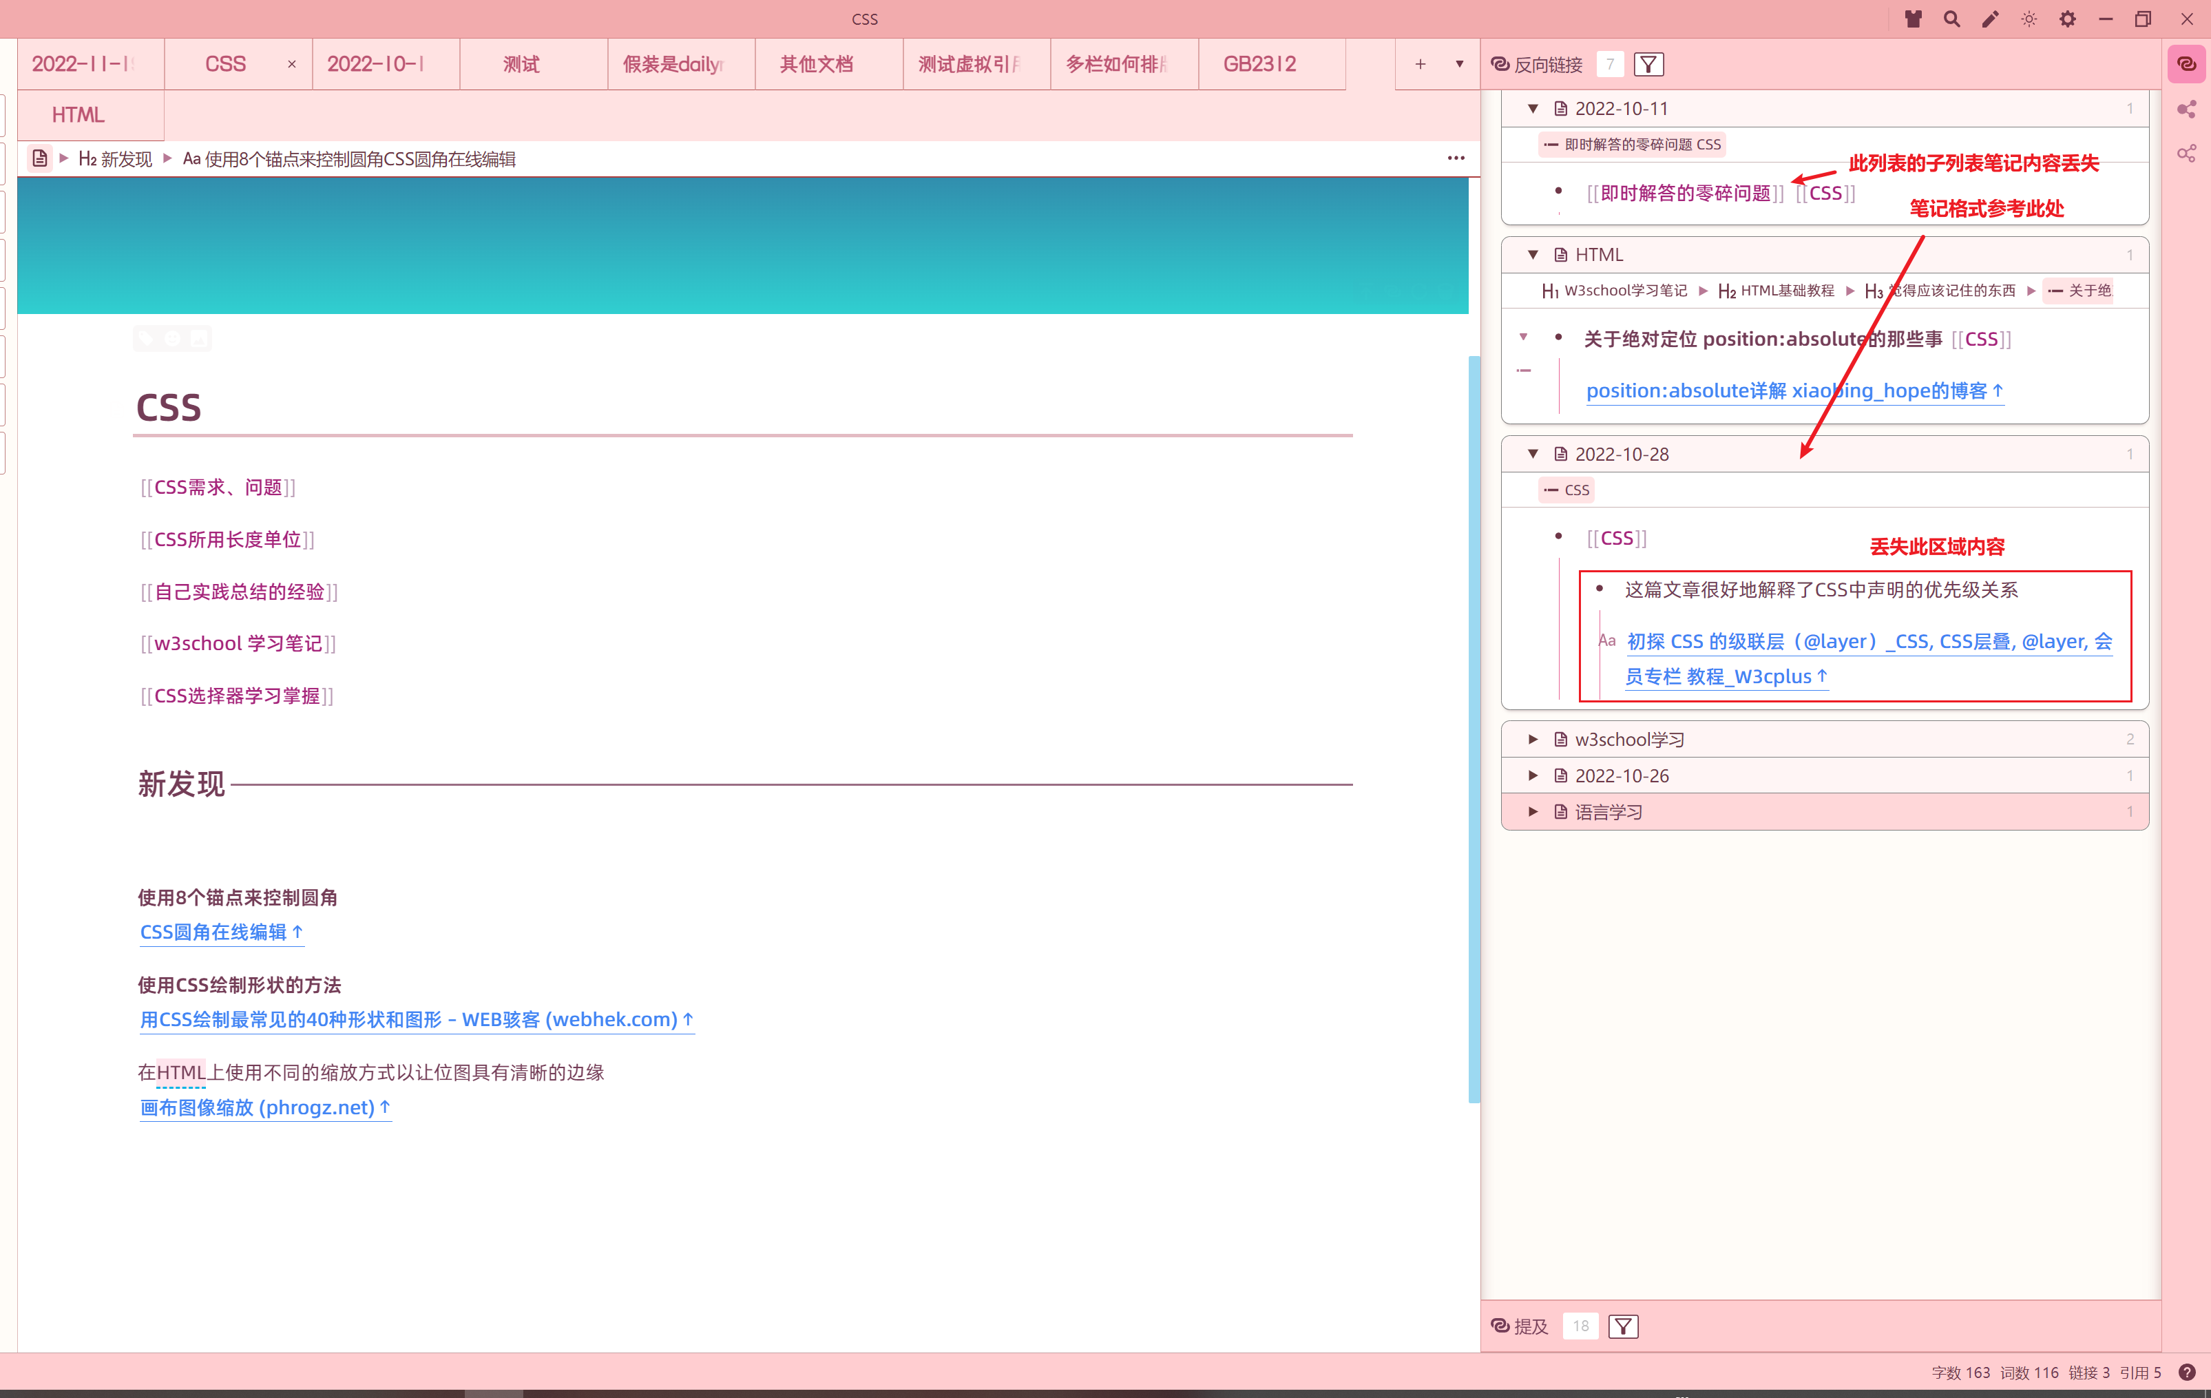Viewport: 2211px width, 1398px height.
Task: Expand the 语言学习 backlink entry
Action: click(1533, 812)
